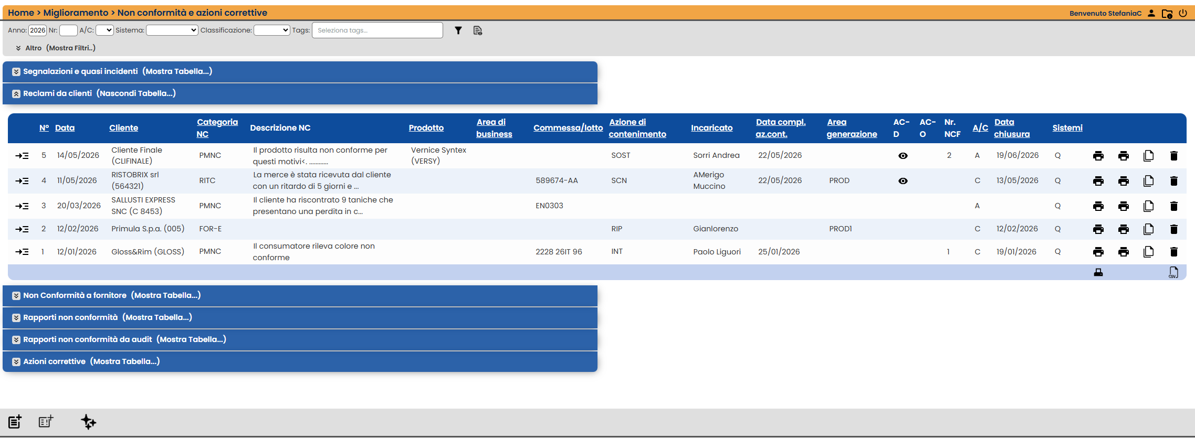Delete the RISTOBRIX srl complaint row

coord(1174,181)
